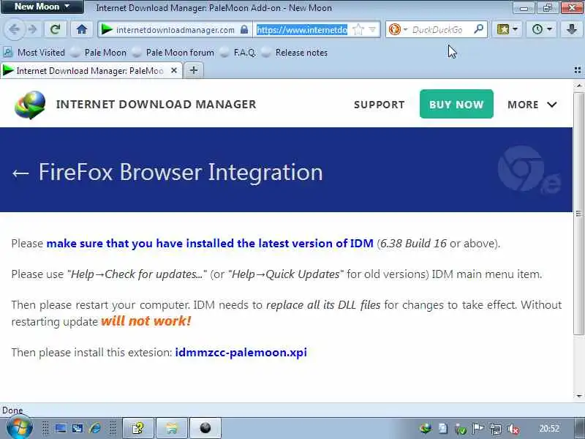Click the IDM tray icon
This screenshot has width=585, height=439.
tap(426, 429)
